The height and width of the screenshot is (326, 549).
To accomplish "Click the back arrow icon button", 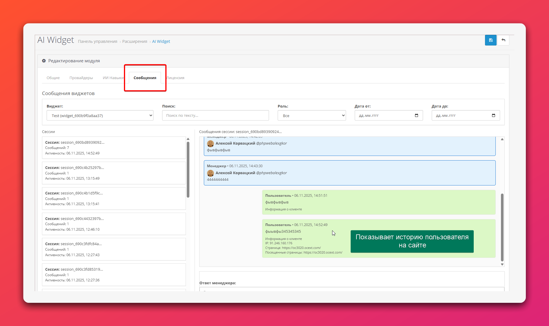I will pos(503,40).
